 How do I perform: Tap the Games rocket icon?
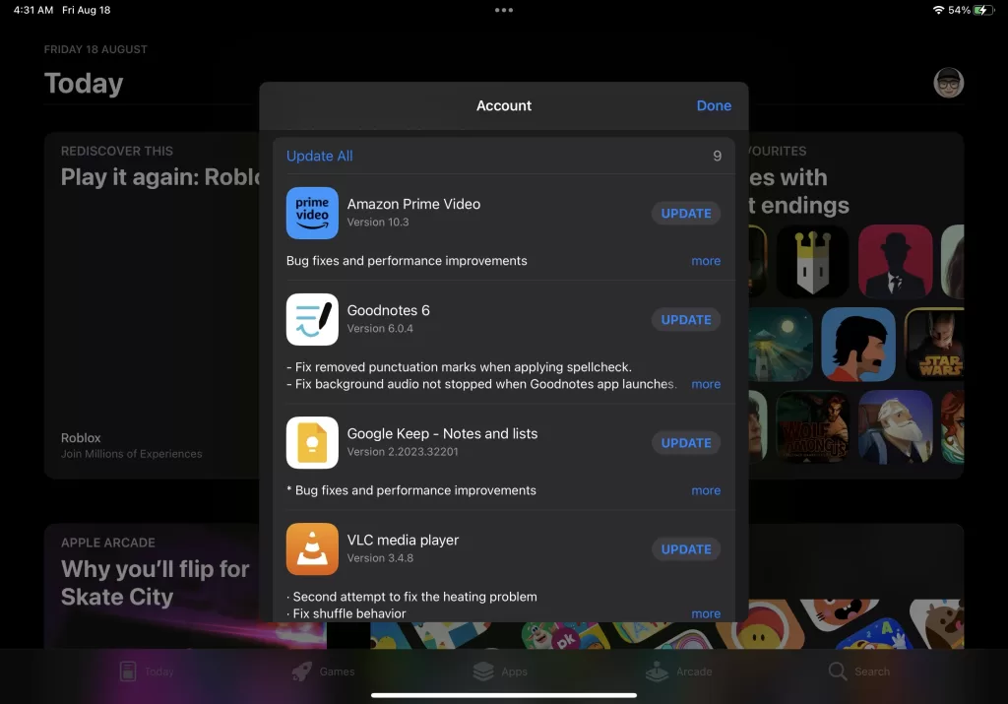pyautogui.click(x=302, y=672)
